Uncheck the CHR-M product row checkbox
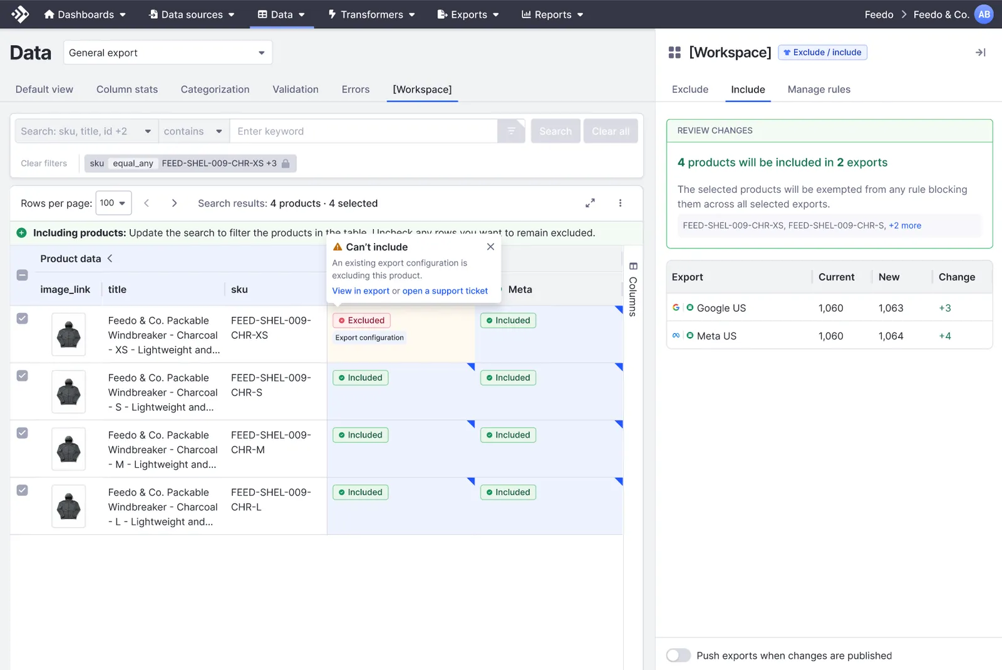1002x670 pixels. (x=22, y=433)
